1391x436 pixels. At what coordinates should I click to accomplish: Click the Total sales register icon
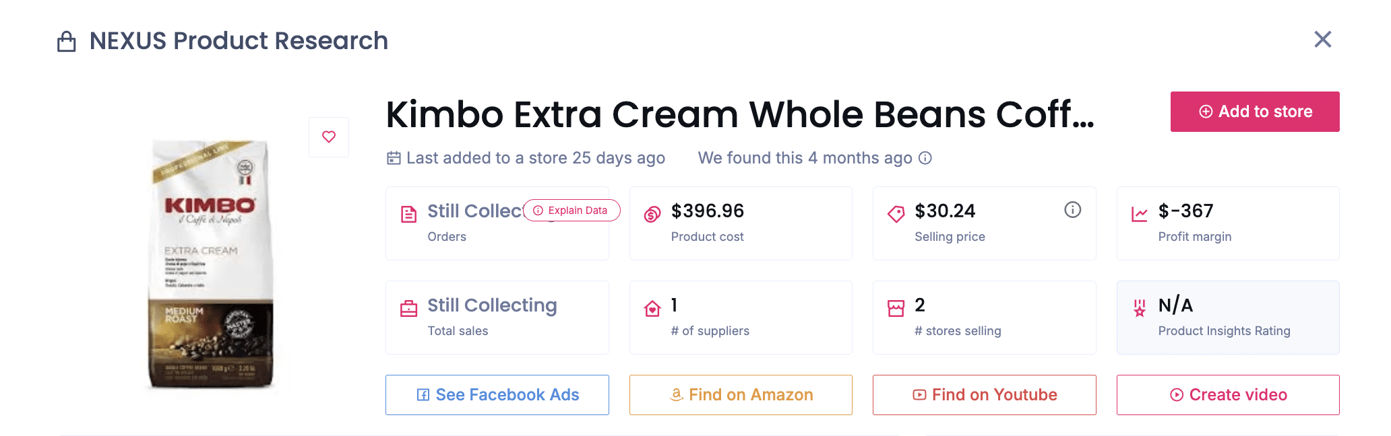408,309
